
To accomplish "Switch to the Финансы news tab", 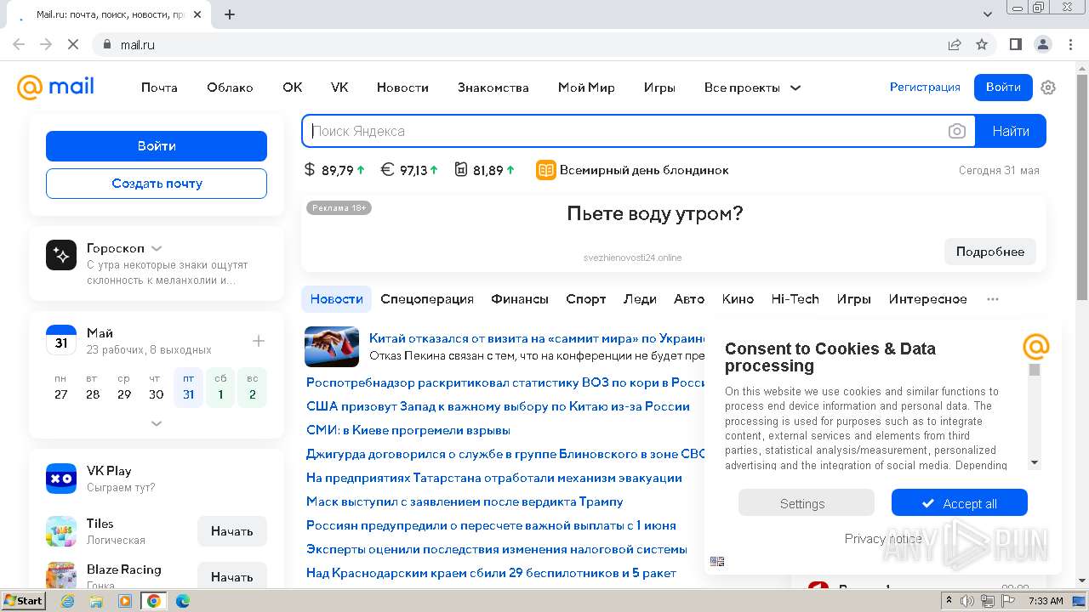I will click(520, 299).
